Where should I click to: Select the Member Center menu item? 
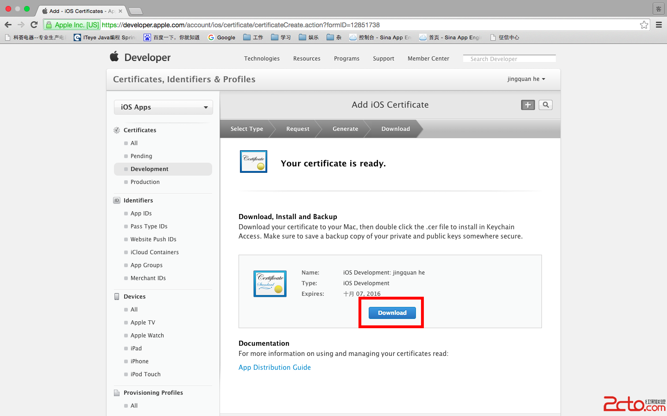tap(428, 59)
